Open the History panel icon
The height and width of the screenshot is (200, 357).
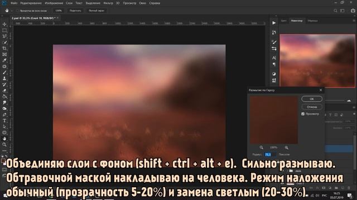click(274, 32)
